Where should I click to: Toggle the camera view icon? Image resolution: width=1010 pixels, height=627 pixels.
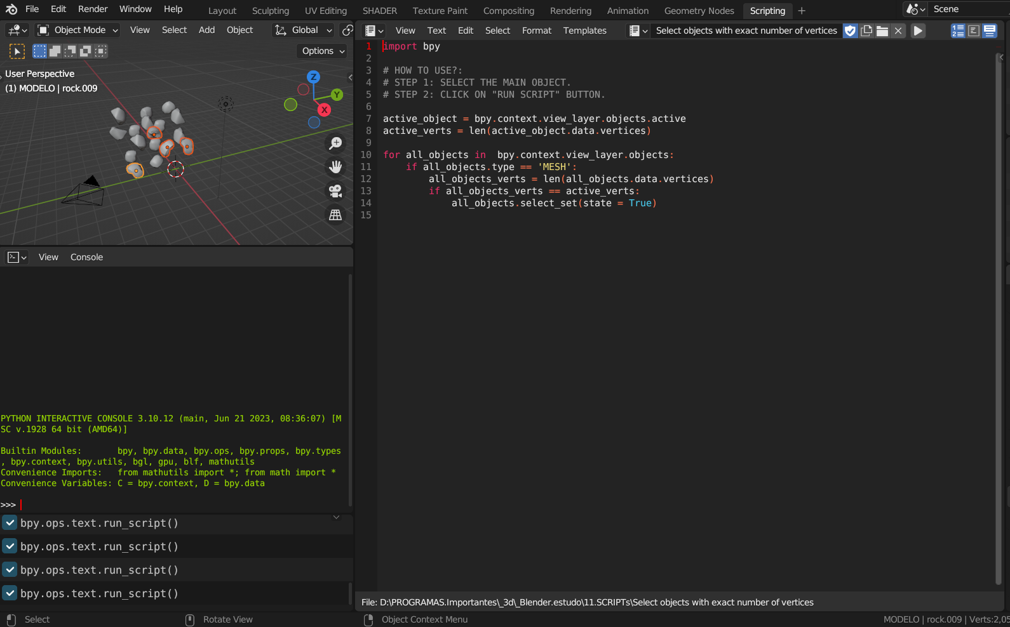pyautogui.click(x=335, y=190)
